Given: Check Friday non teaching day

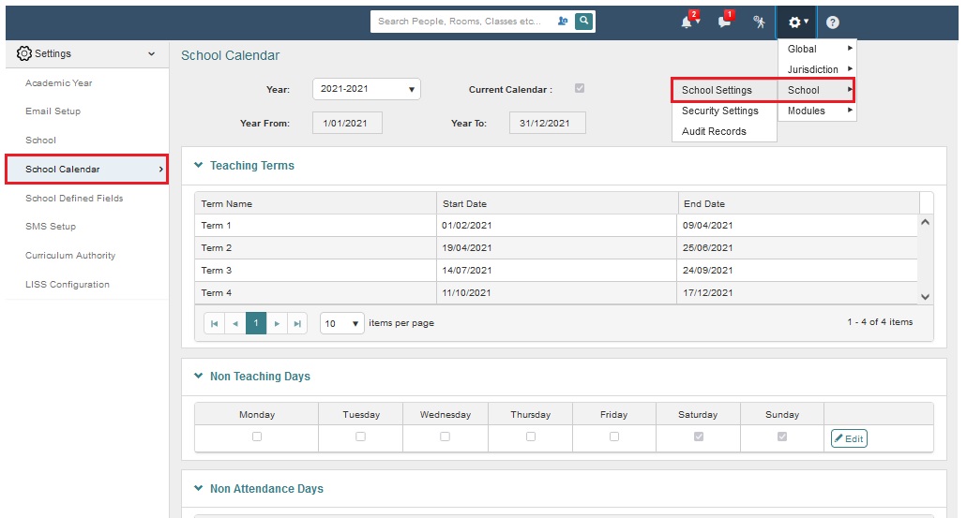Looking at the screenshot, I should (x=614, y=437).
